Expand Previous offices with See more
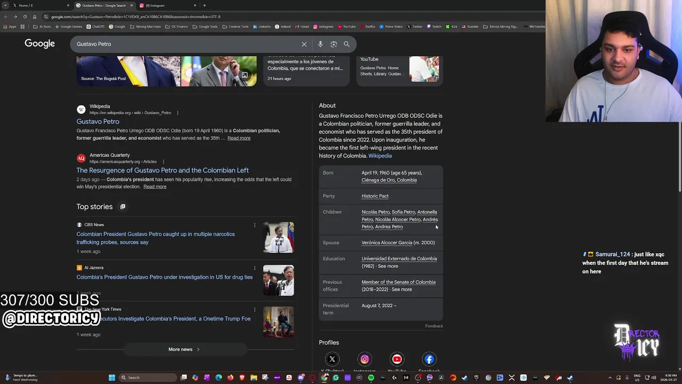The height and width of the screenshot is (384, 682). (402, 290)
